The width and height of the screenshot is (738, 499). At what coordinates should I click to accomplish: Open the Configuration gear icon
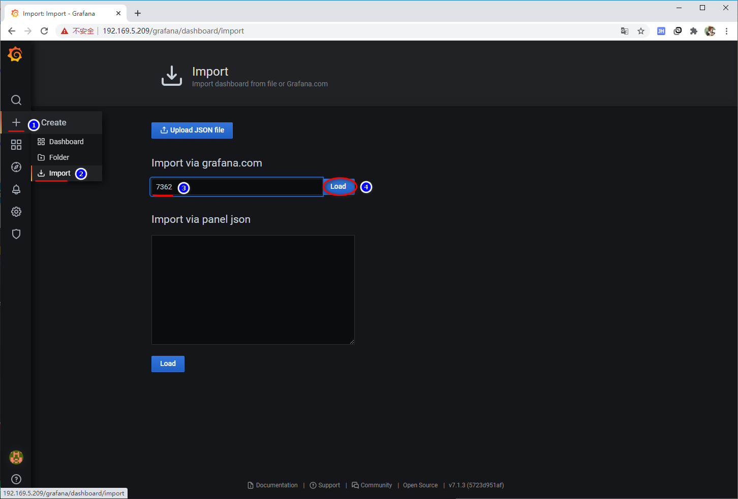click(x=16, y=212)
